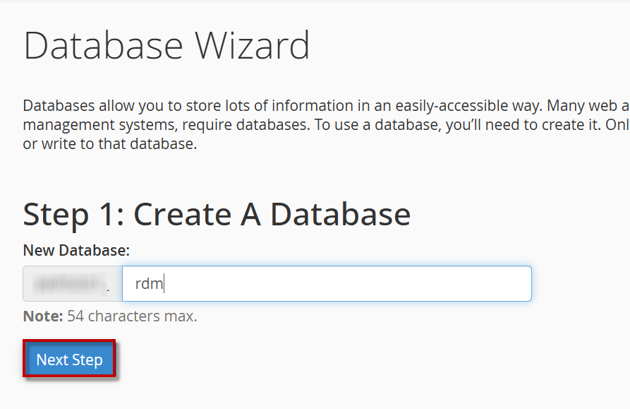This screenshot has width=630, height=409.
Task: Click the bold "Note:" text
Action: coord(43,316)
